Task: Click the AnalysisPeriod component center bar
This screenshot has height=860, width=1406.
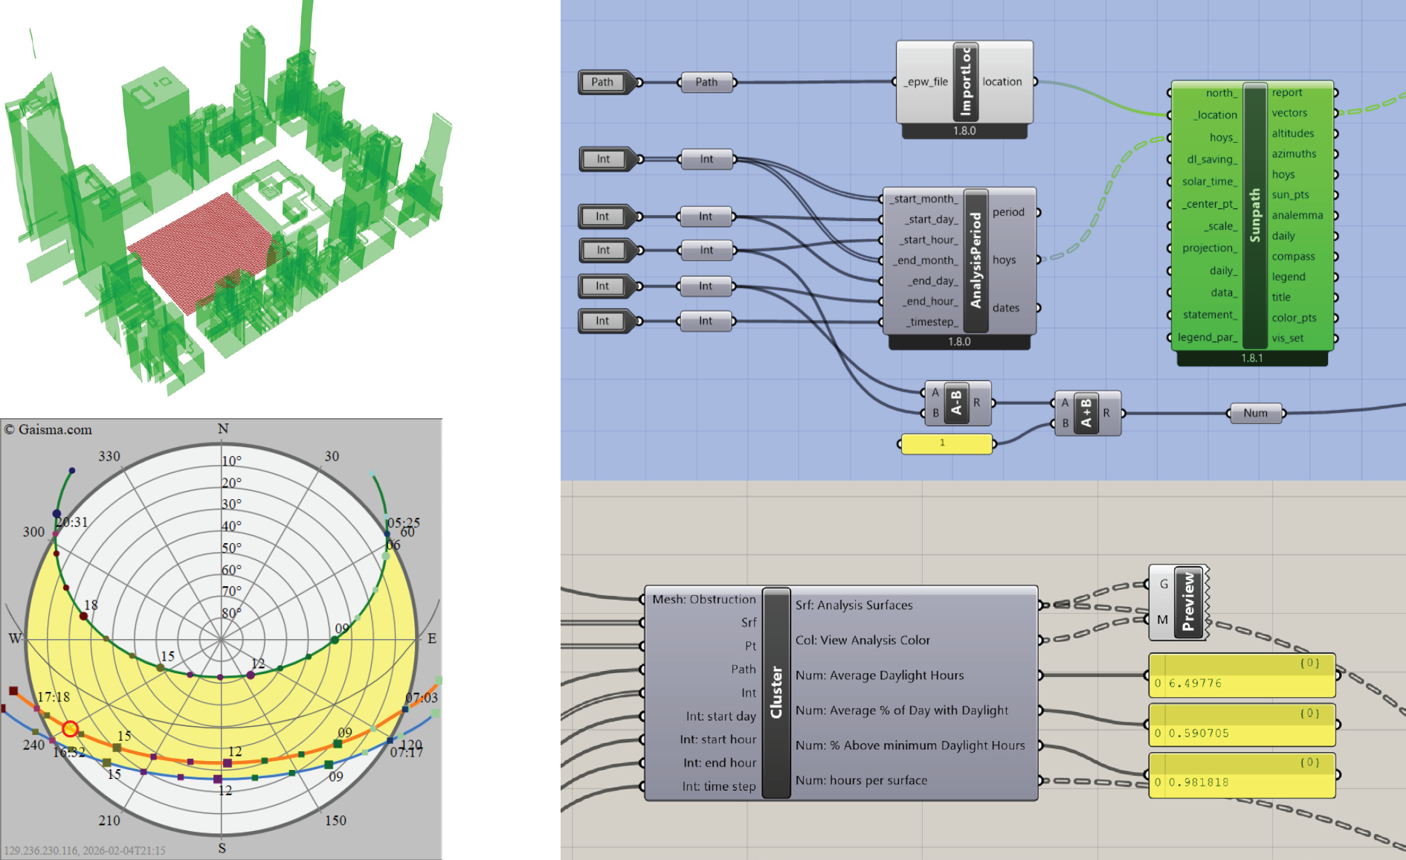Action: point(976,260)
